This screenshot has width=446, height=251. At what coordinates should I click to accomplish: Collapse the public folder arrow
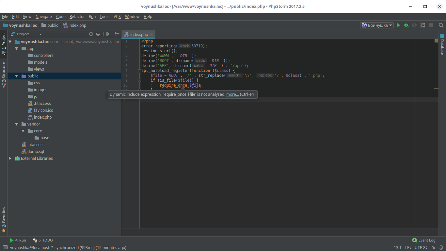point(17,76)
